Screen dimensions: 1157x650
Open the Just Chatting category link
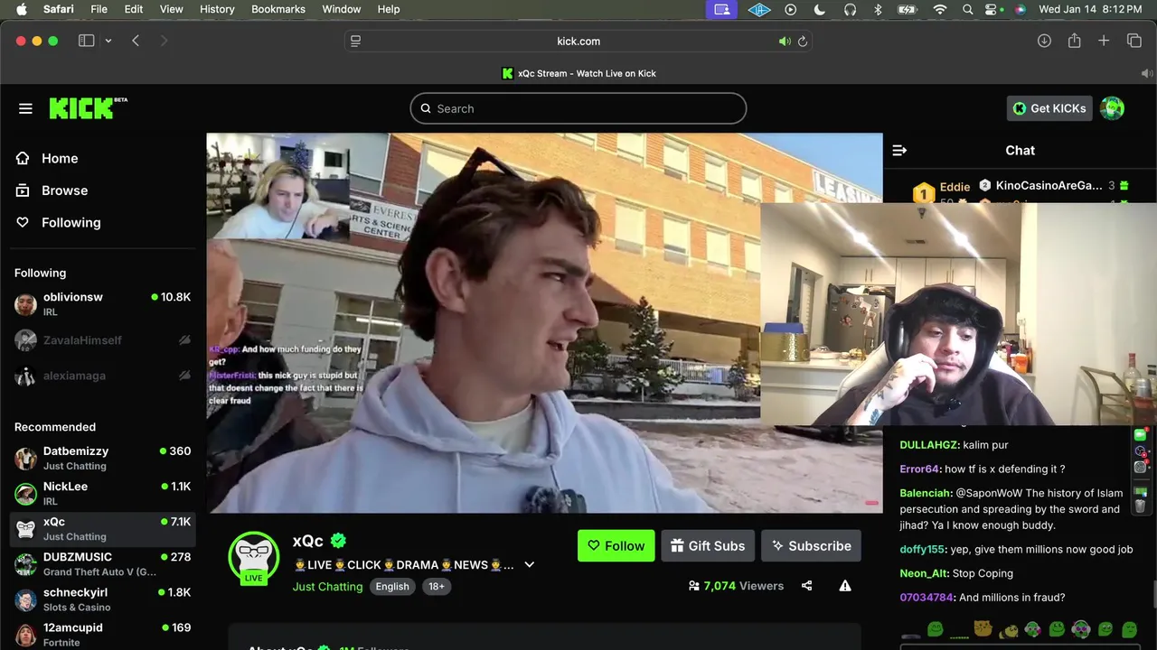327,586
